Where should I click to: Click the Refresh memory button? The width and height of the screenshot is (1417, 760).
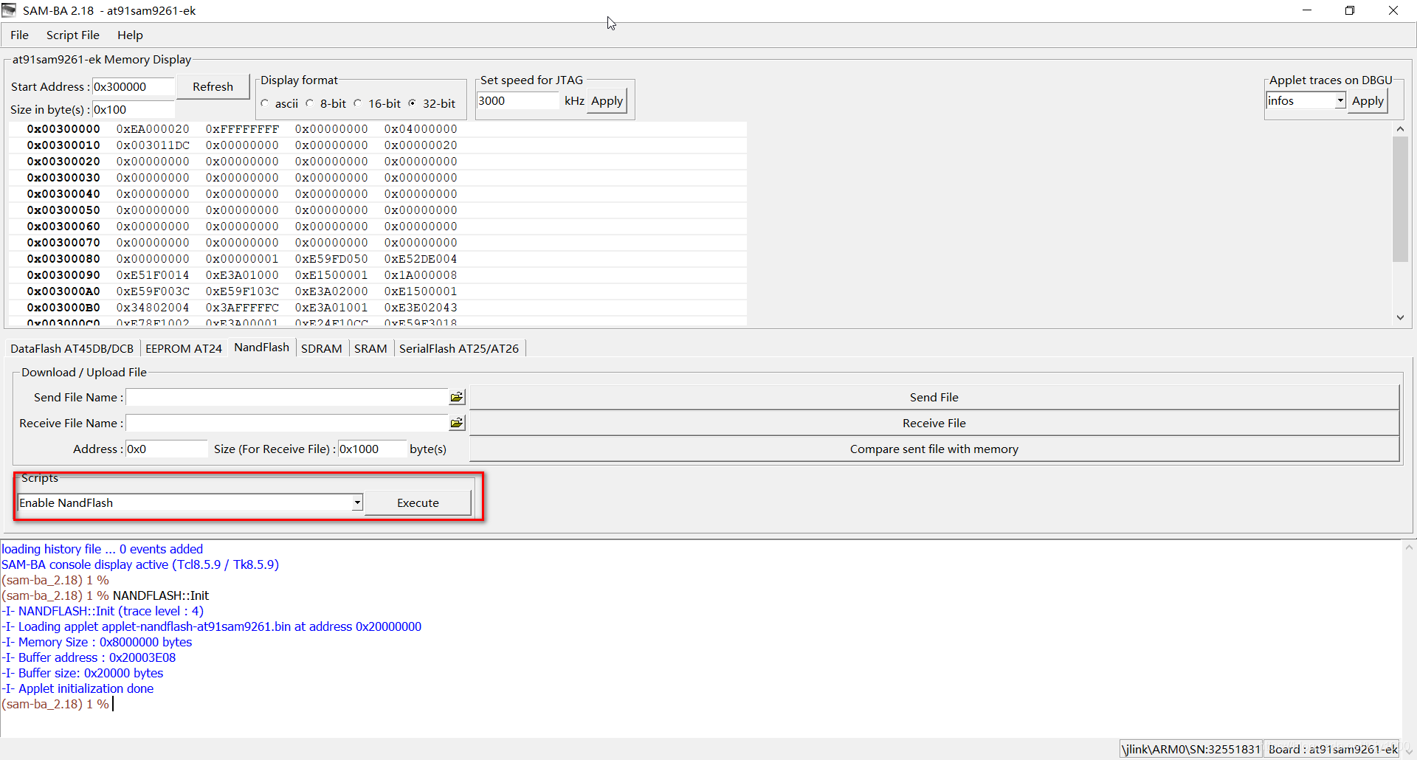(x=213, y=86)
